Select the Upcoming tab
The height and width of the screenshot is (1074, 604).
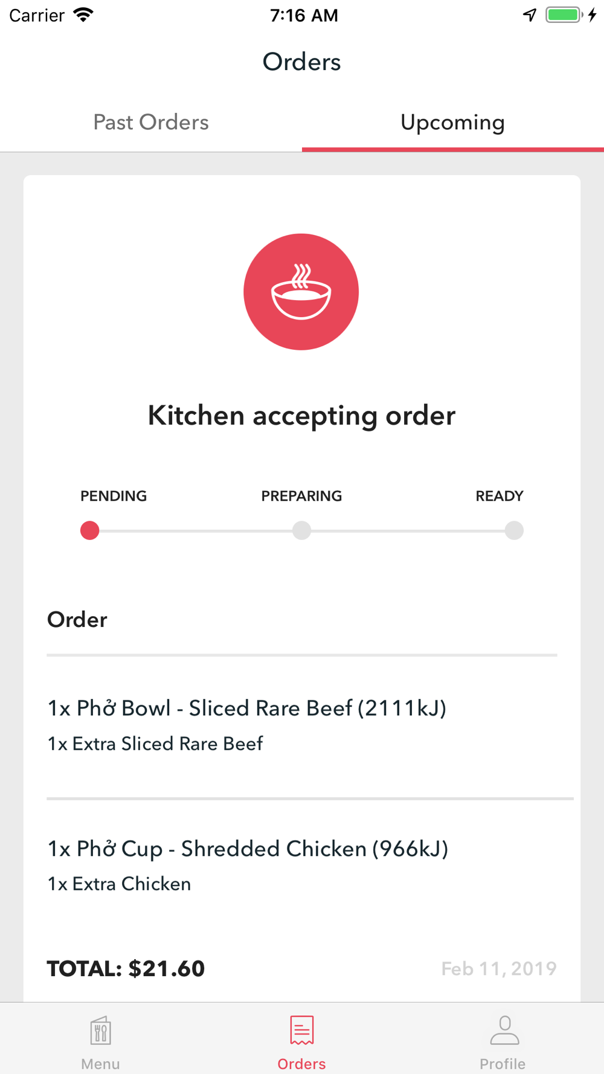coord(452,123)
